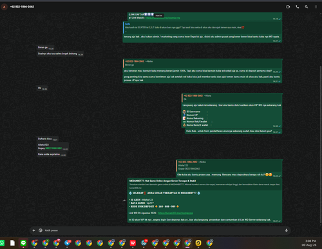Select the 'Soalnya aku tau' incoming message
The width and height of the screenshot is (322, 249).
60,54
